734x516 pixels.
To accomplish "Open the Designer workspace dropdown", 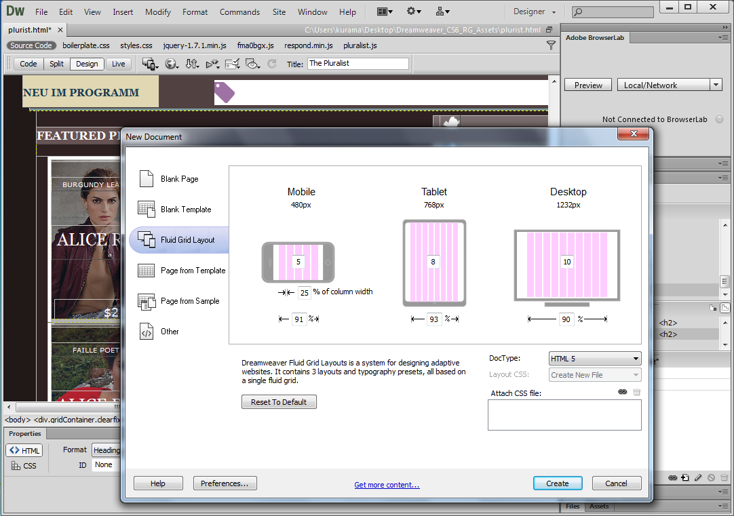I will [x=535, y=12].
